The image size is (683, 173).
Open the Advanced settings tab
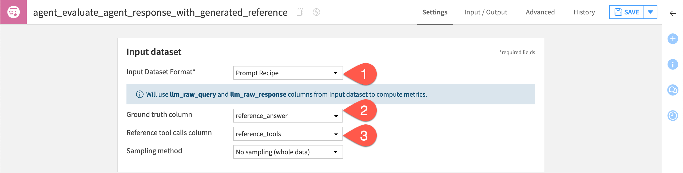click(540, 12)
